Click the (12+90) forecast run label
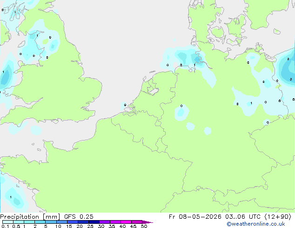 278,217
